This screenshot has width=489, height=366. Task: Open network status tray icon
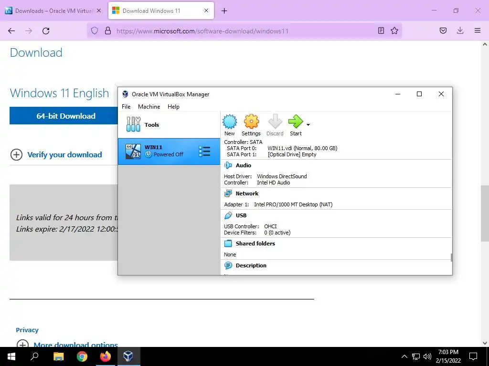[x=416, y=356]
